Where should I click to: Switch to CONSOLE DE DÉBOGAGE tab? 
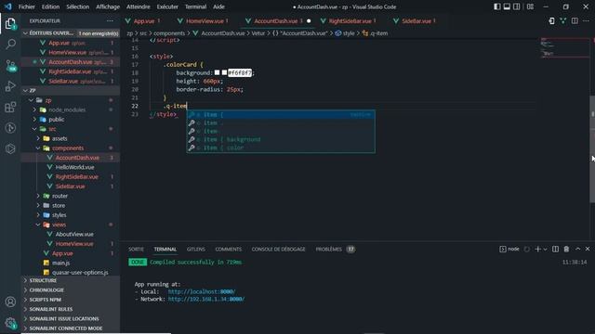click(x=278, y=250)
